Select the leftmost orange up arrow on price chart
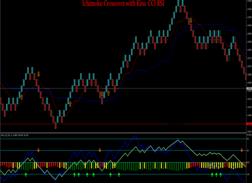This screenshot has width=252, height=183. pos(22,97)
